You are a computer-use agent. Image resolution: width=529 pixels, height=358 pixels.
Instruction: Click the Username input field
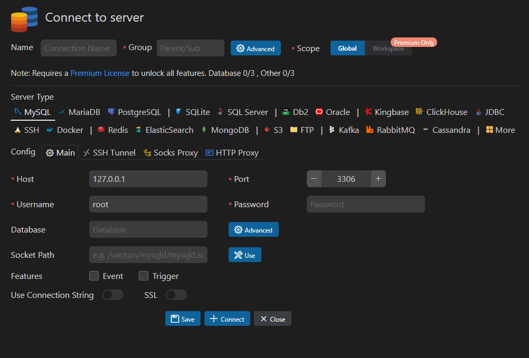tap(148, 204)
